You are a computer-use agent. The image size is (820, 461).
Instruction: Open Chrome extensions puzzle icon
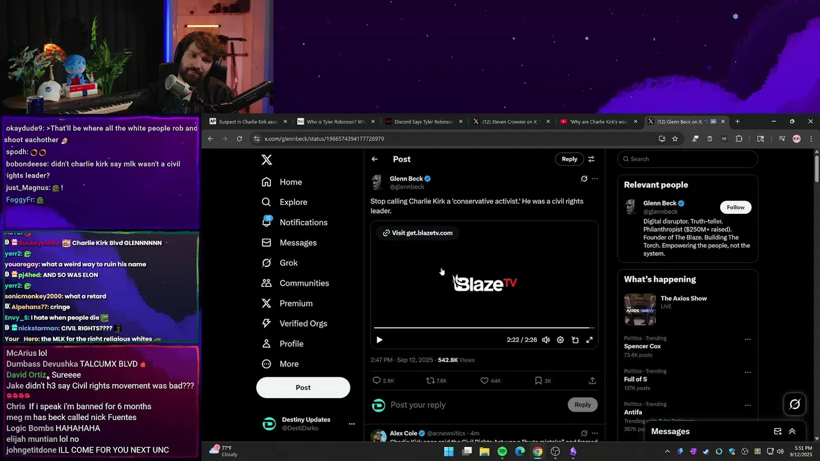[x=739, y=139]
